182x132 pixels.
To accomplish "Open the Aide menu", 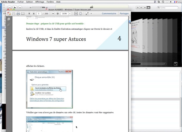I will click(58, 2).
